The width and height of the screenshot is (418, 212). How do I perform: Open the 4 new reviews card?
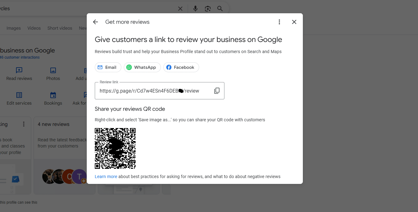click(65, 155)
